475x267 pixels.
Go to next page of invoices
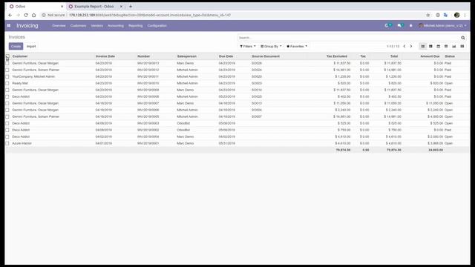click(x=411, y=46)
